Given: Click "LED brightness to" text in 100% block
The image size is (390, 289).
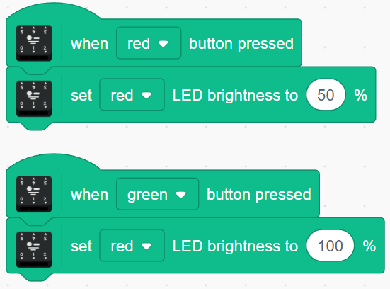Looking at the screenshot, I should [x=235, y=246].
